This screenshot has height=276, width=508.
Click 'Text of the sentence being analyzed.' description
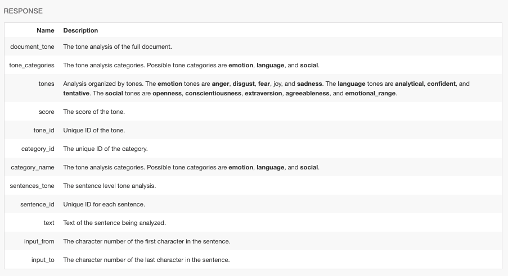point(114,223)
